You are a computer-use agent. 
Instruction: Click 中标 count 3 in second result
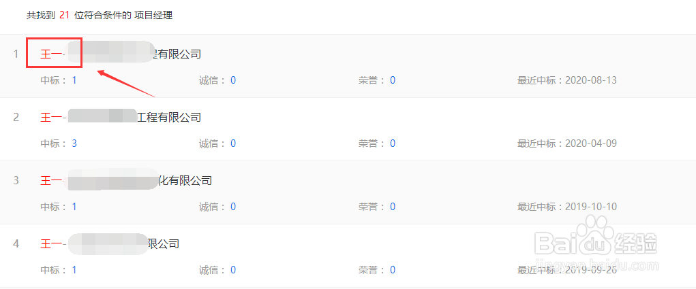pos(74,143)
